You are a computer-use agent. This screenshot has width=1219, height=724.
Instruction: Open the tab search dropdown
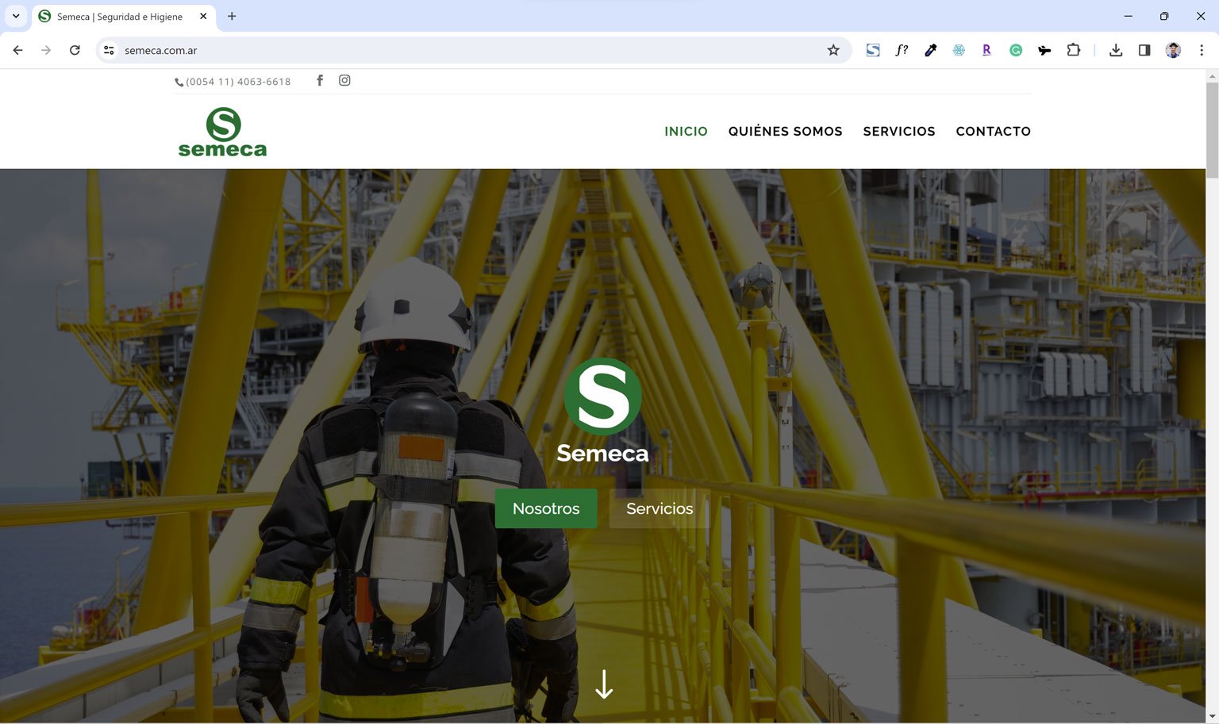click(15, 16)
